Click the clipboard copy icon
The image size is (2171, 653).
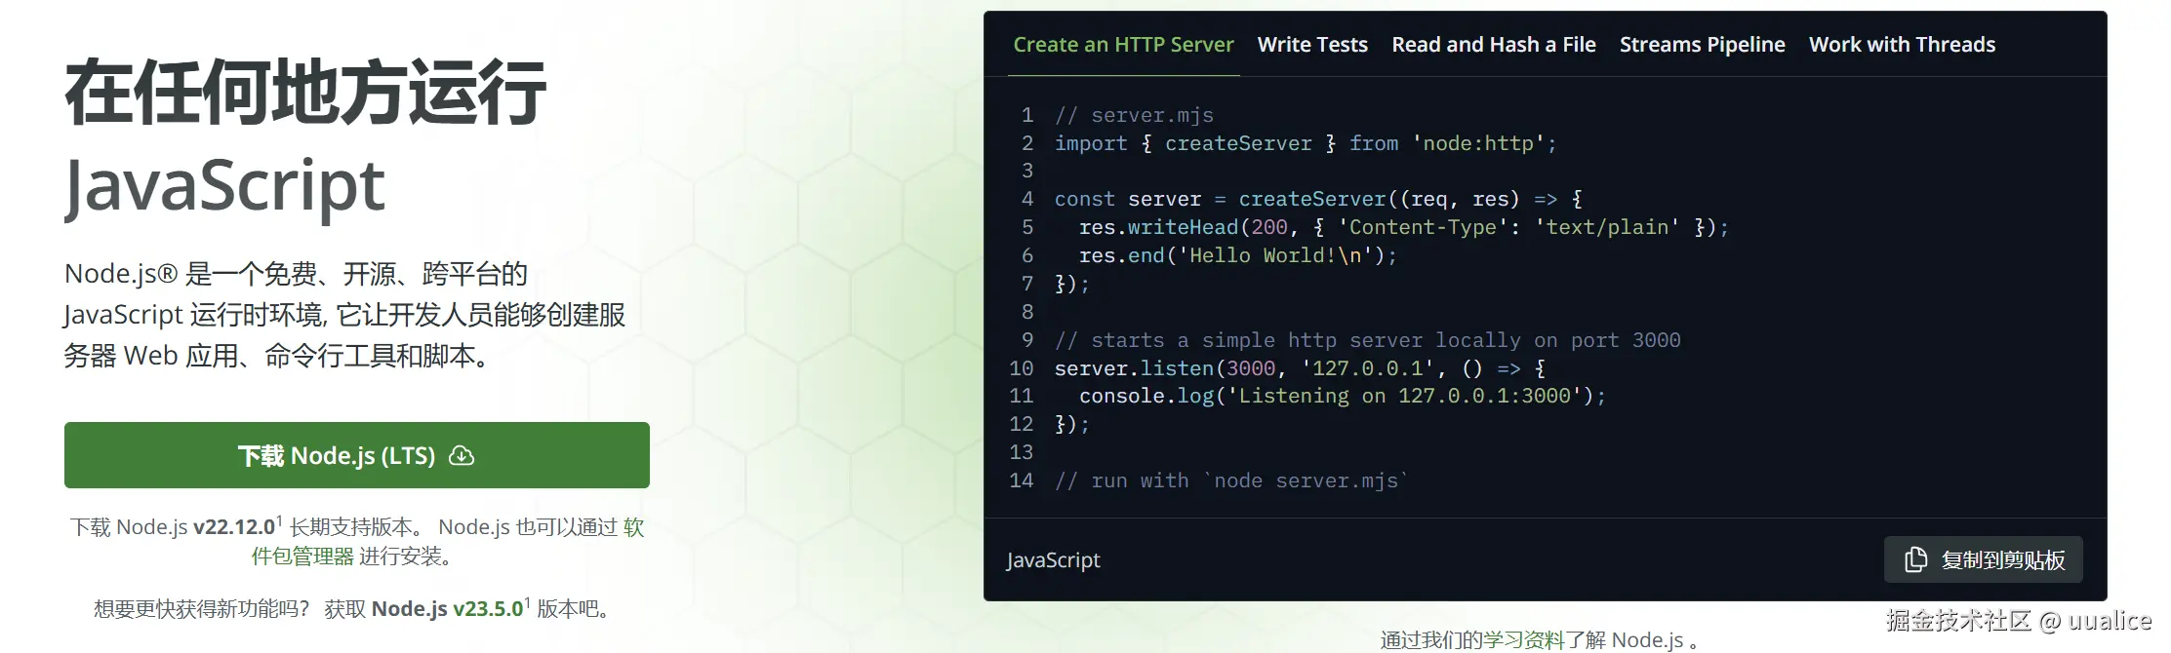tap(1915, 559)
